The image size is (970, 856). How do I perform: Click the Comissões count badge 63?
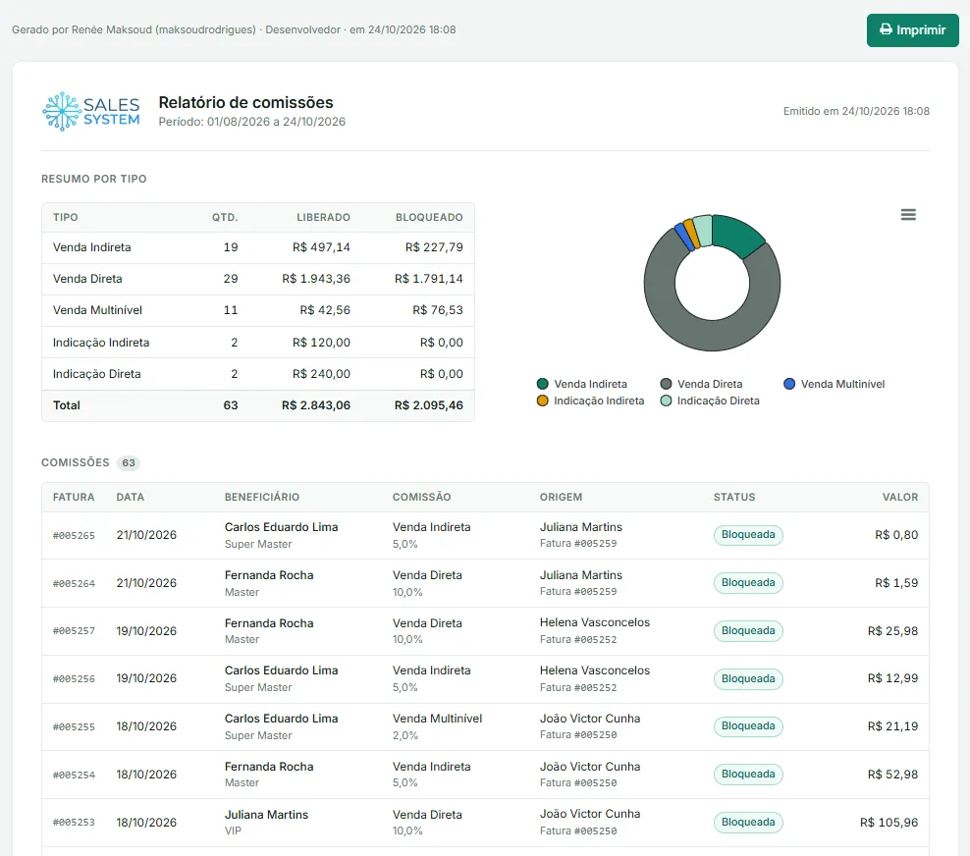129,462
